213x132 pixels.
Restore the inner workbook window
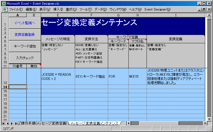(204, 9)
